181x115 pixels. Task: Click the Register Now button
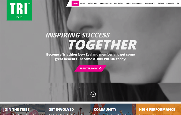(91, 68)
